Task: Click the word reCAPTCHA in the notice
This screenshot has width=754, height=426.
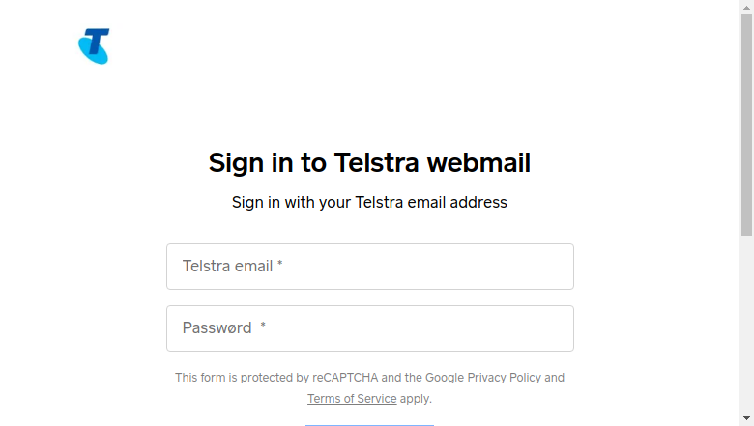Action: tap(345, 378)
